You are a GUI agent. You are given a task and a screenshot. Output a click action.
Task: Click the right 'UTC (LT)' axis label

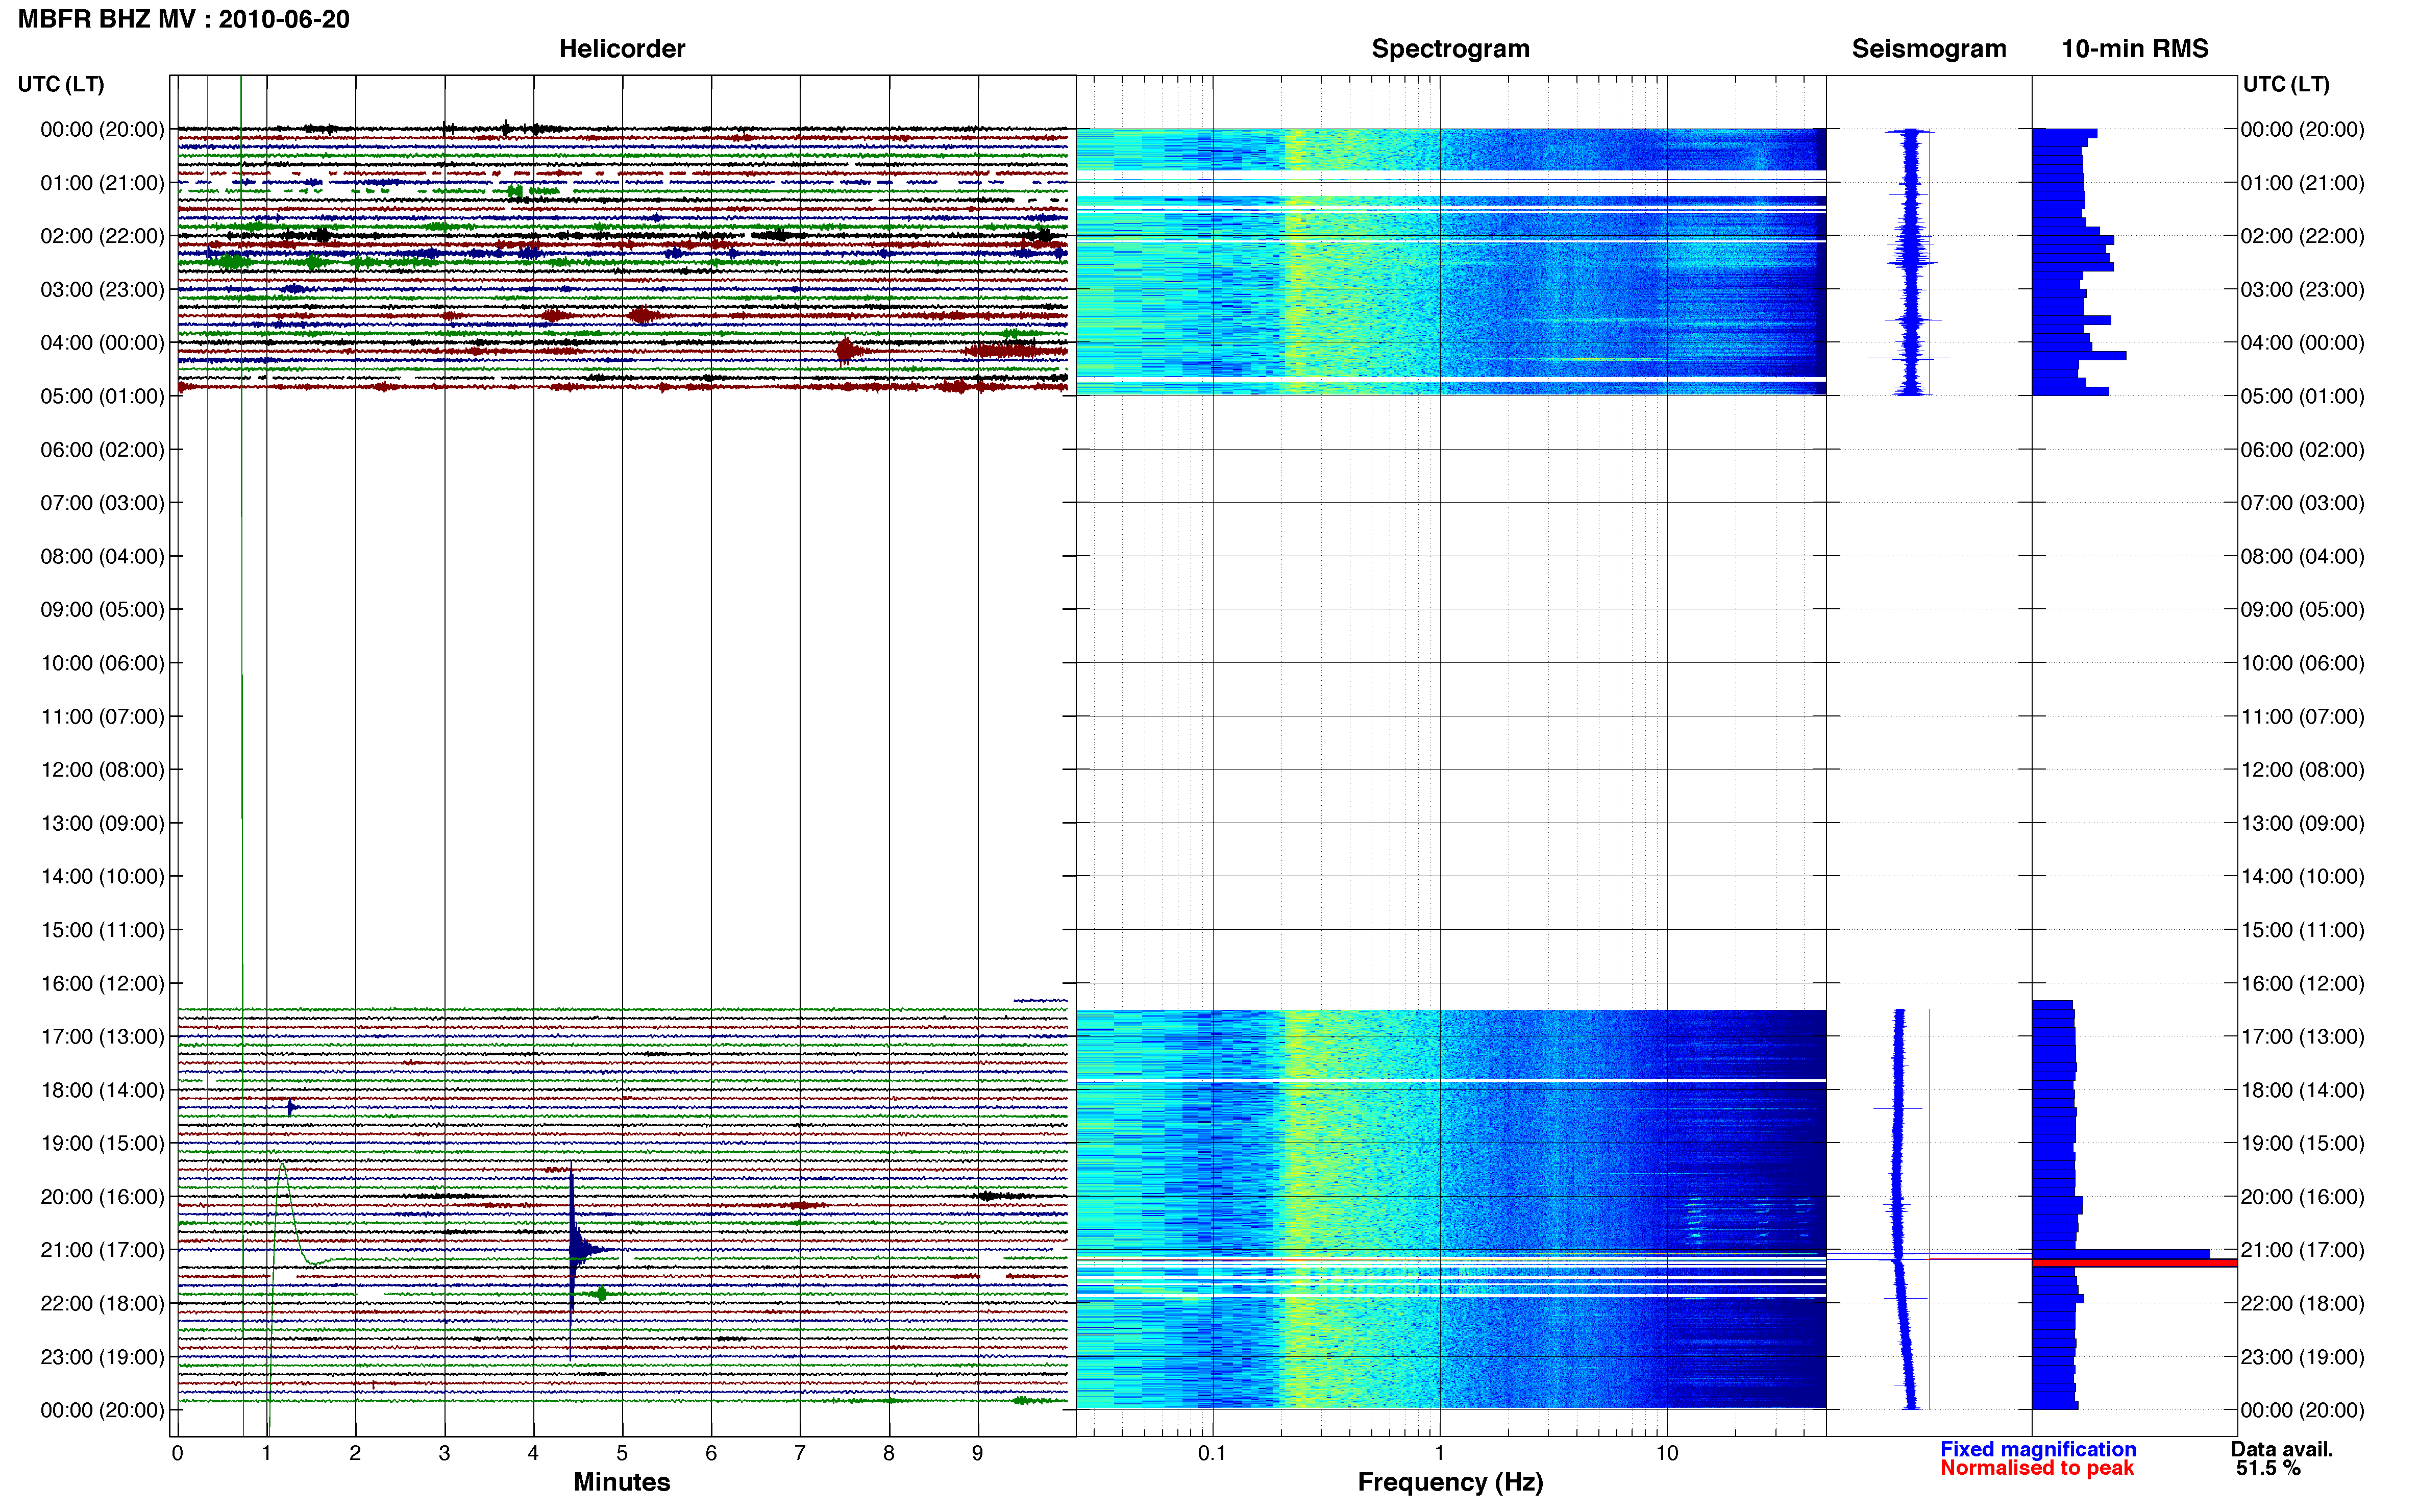pyautogui.click(x=2286, y=84)
